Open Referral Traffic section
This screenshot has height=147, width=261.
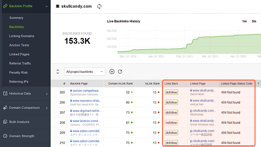(20, 63)
